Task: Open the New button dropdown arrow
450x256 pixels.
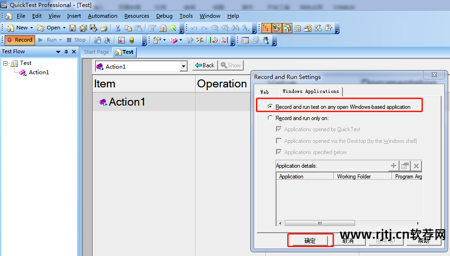Action: point(31,28)
